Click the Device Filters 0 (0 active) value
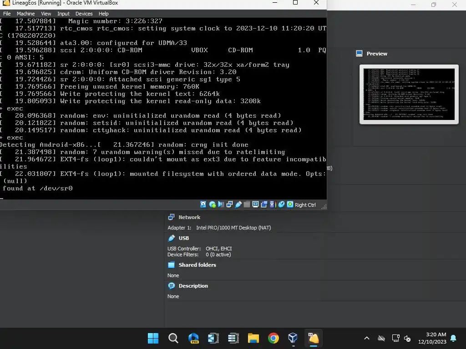Image resolution: width=466 pixels, height=349 pixels. 218,254
